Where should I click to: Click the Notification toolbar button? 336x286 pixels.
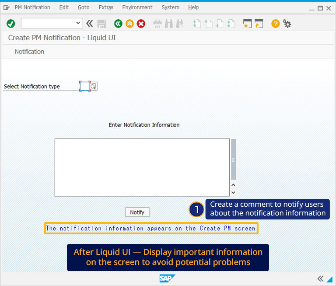pos(29,52)
